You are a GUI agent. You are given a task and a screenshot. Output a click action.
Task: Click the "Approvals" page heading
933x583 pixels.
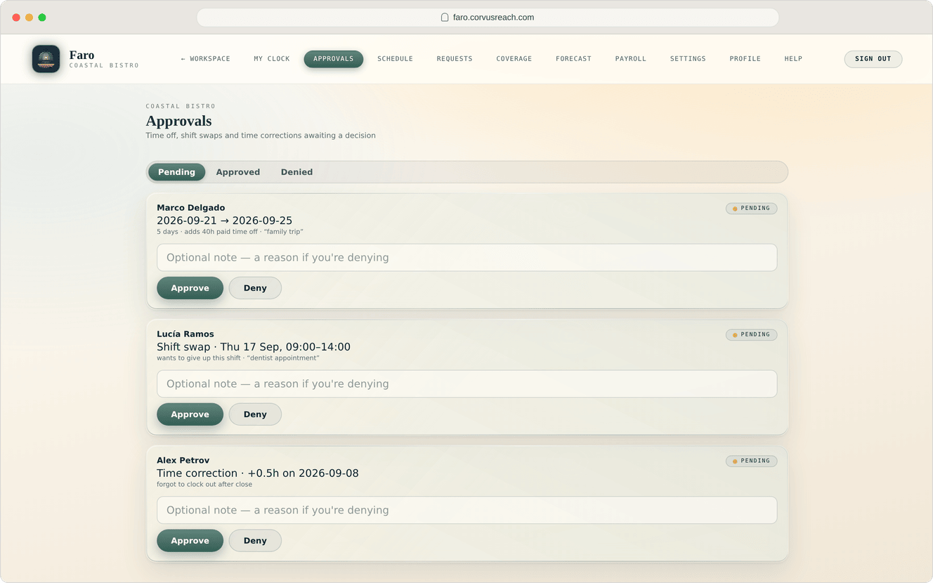178,121
